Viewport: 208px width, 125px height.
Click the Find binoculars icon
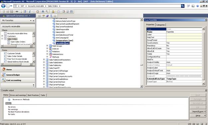click(43, 12)
